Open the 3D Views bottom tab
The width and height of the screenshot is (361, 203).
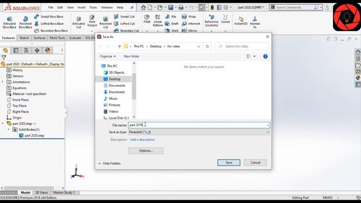(41, 193)
